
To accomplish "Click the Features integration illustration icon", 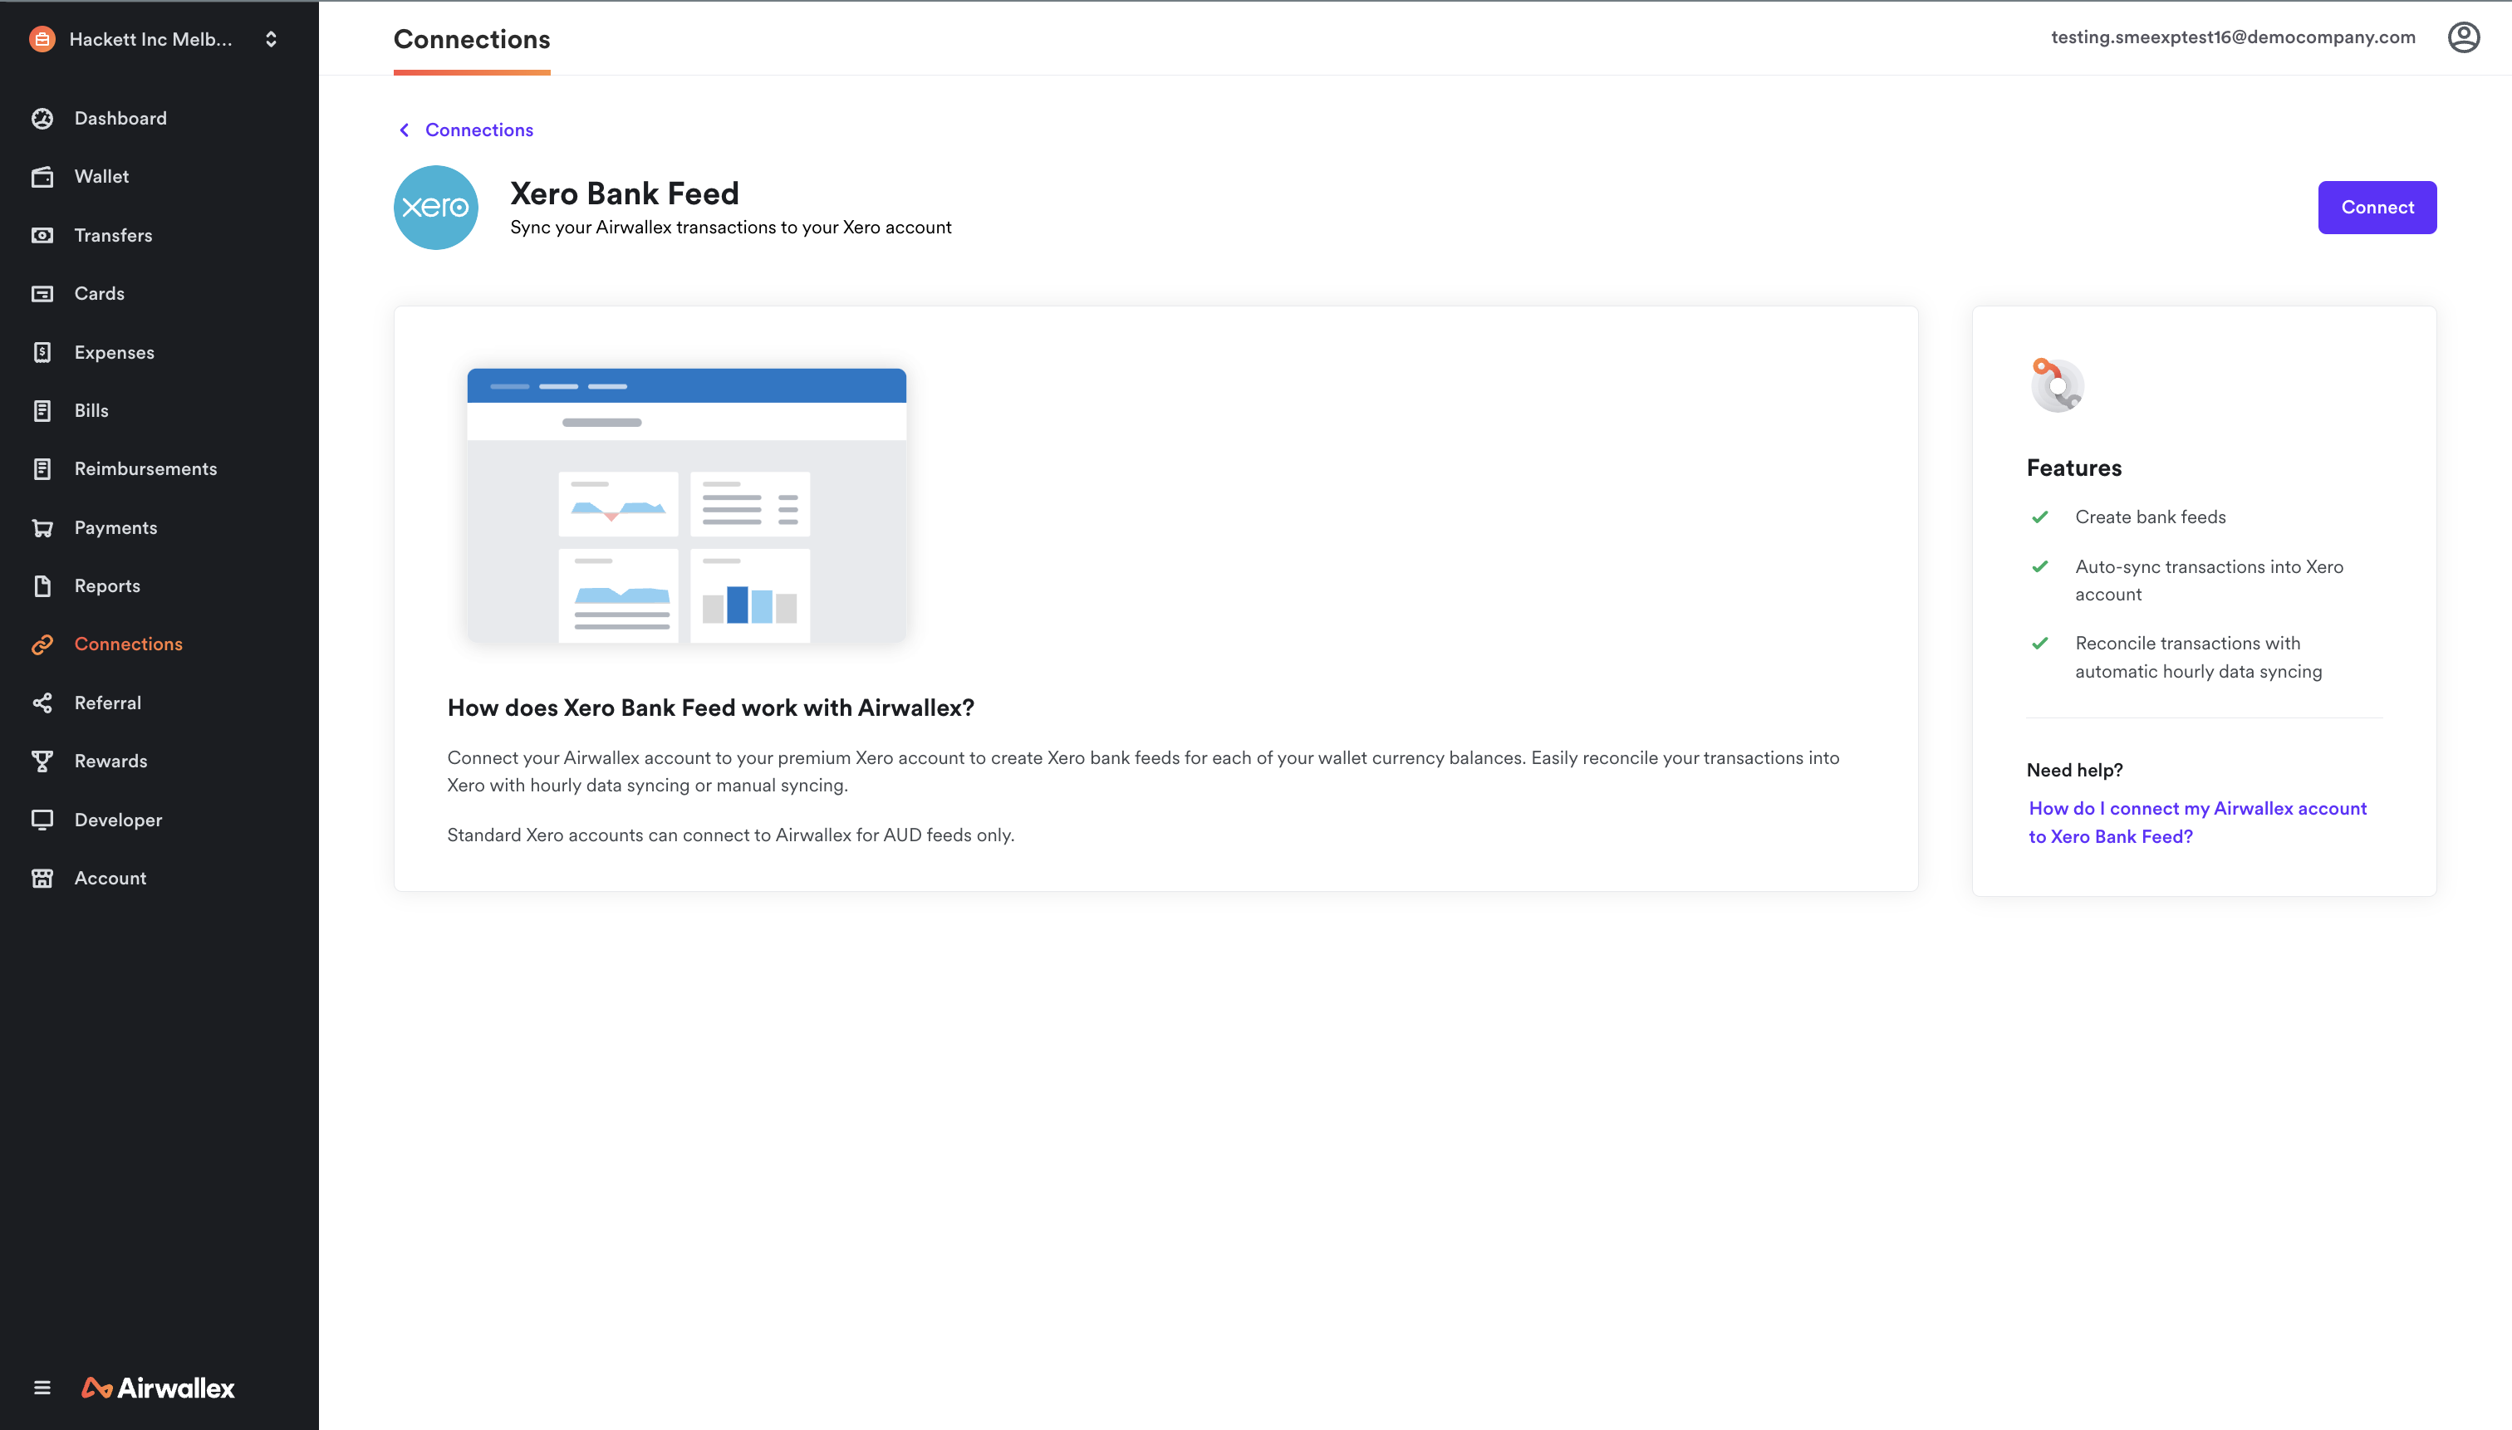I will point(2057,385).
